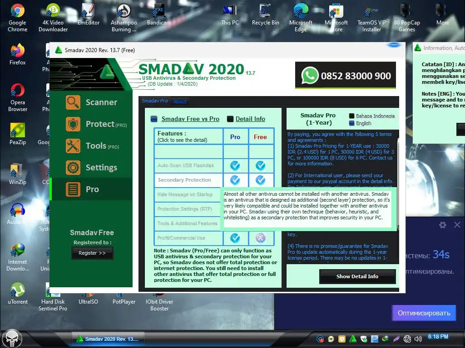This screenshot has width=465, height=348.
Task: Open WinZip desktop icon
Action: (x=18, y=174)
